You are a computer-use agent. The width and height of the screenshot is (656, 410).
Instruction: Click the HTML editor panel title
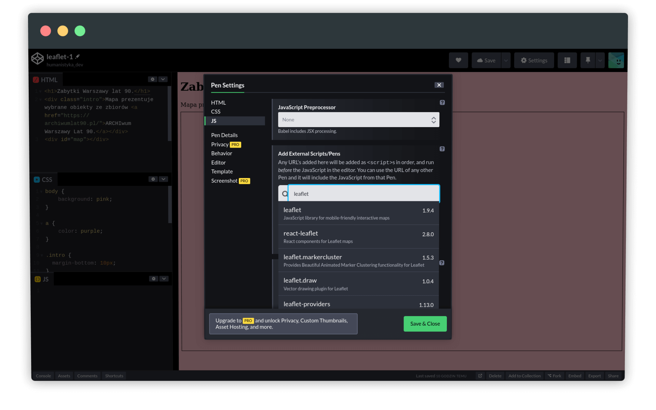coord(45,80)
